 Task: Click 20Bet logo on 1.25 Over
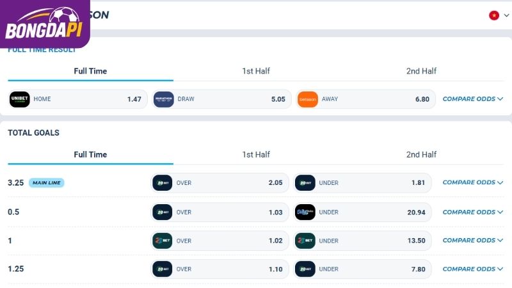click(x=163, y=269)
